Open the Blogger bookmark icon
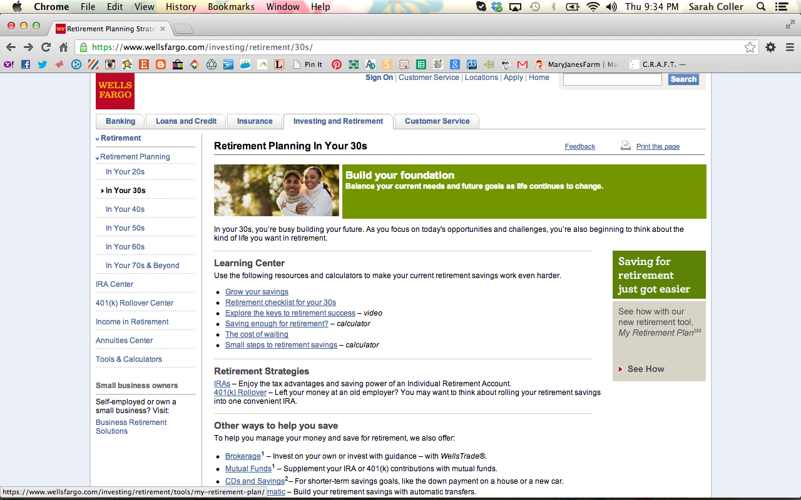Screen dimensions: 801x500 [161, 64]
